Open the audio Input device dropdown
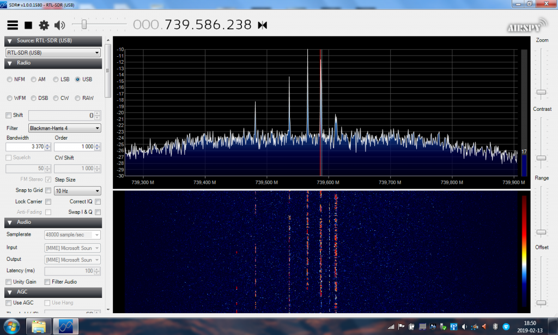 pyautogui.click(x=72, y=248)
